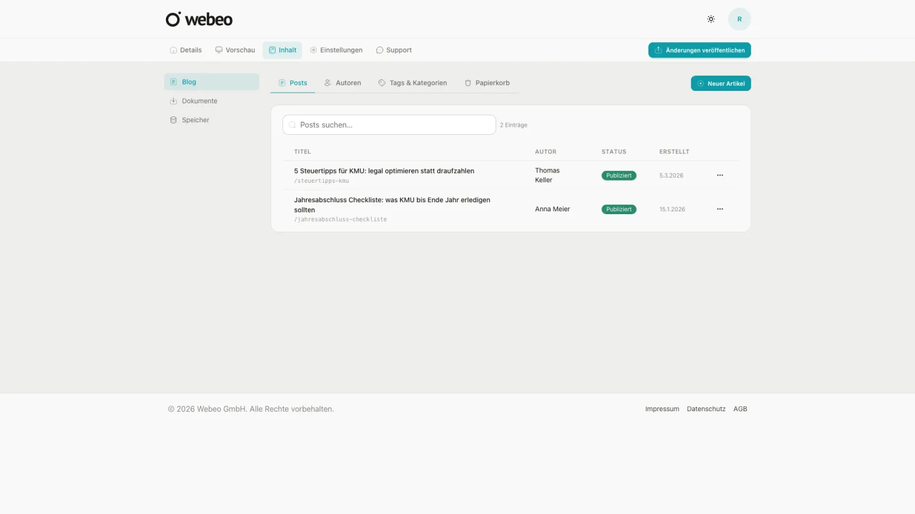This screenshot has width=915, height=514.
Task: Go to the Einstellungen tab
Action: tap(336, 50)
